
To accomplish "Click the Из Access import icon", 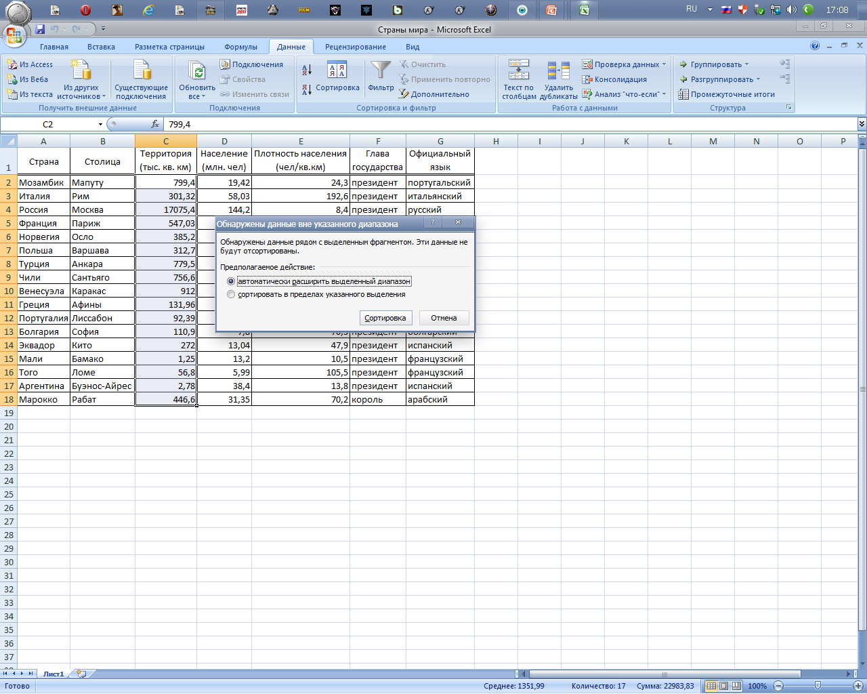I will click(x=12, y=64).
